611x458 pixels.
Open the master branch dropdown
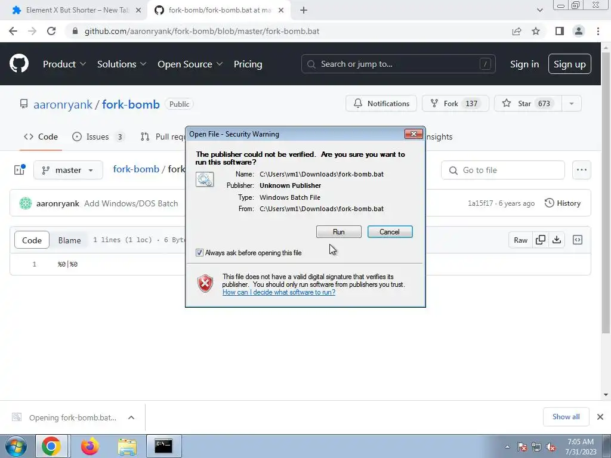pos(68,170)
